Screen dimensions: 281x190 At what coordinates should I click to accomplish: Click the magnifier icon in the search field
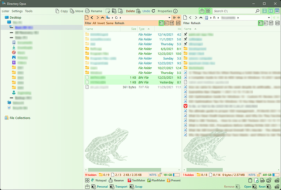click(x=257, y=11)
